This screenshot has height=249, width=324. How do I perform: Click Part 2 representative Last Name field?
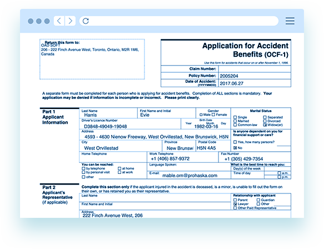pos(155,198)
